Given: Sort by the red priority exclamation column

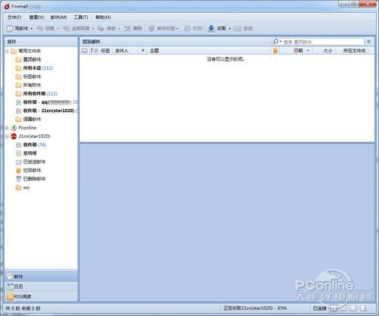Looking at the screenshot, I should (x=92, y=51).
